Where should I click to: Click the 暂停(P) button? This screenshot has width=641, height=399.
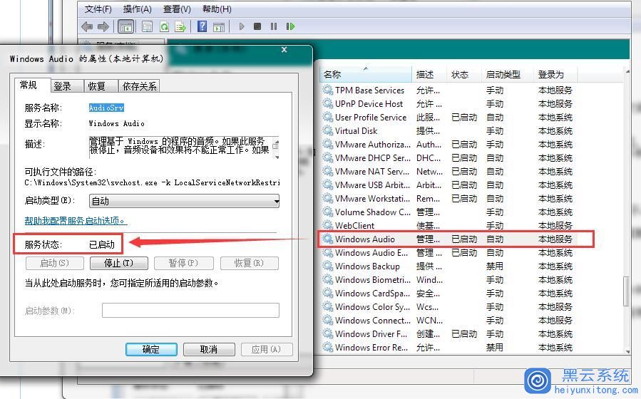click(183, 263)
